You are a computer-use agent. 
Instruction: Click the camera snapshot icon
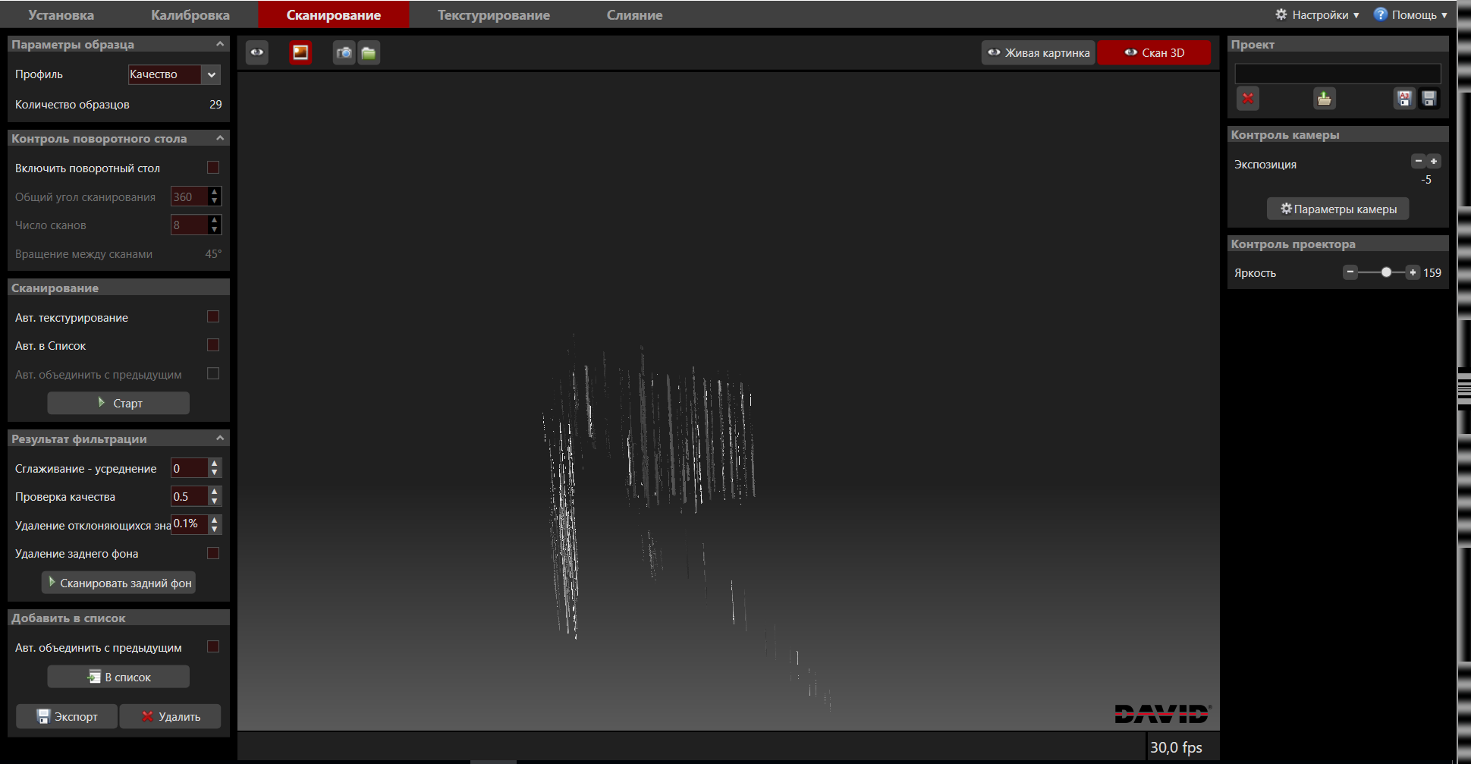pos(344,52)
